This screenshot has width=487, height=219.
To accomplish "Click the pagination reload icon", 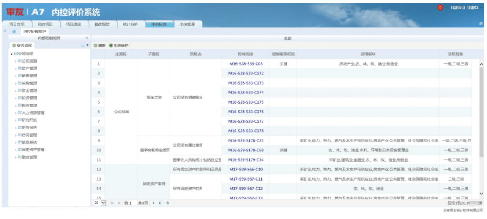I will tap(168, 203).
